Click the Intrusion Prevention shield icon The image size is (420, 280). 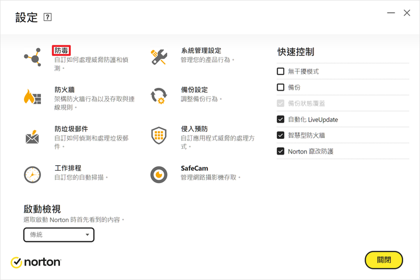[x=159, y=136]
